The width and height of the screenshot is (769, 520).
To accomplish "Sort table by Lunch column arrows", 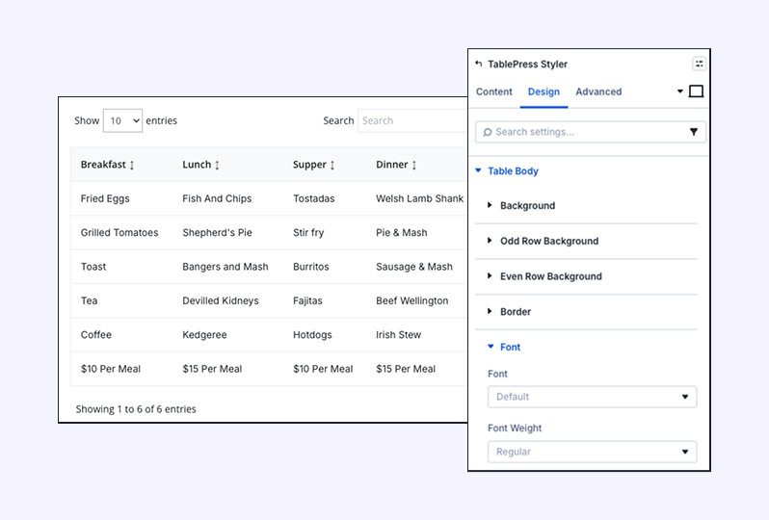I will [217, 166].
